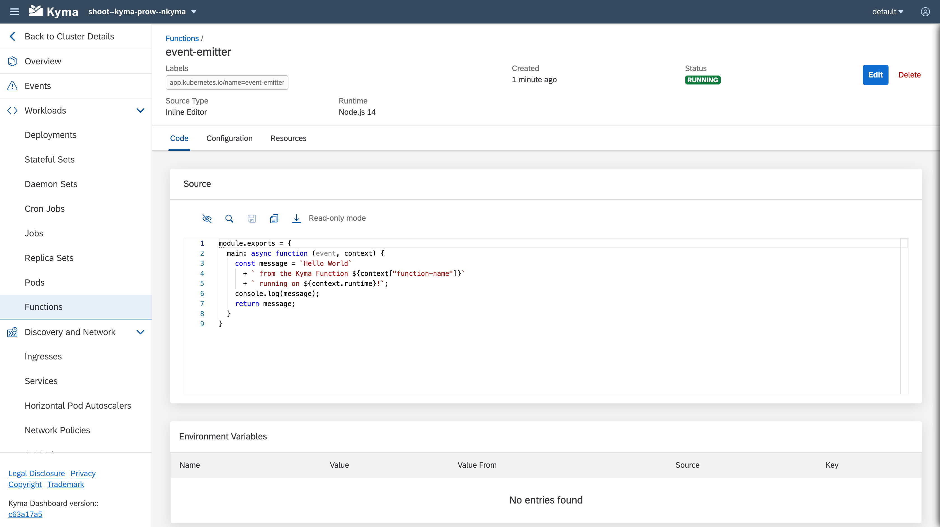Screen dimensions: 940x527
Task: Copy the function source code
Action: click(x=274, y=218)
